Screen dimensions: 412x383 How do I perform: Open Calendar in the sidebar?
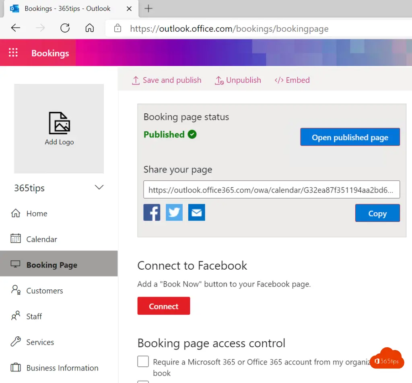pyautogui.click(x=59, y=239)
